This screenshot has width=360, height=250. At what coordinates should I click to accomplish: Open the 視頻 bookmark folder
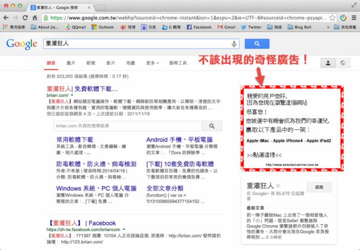275,27
